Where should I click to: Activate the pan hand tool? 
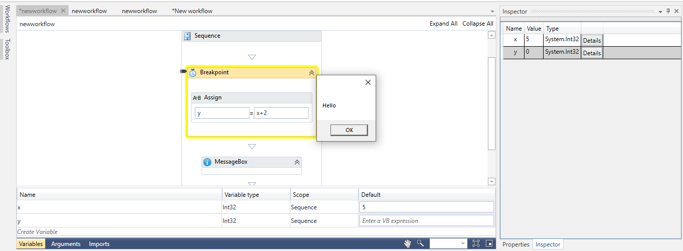click(408, 243)
